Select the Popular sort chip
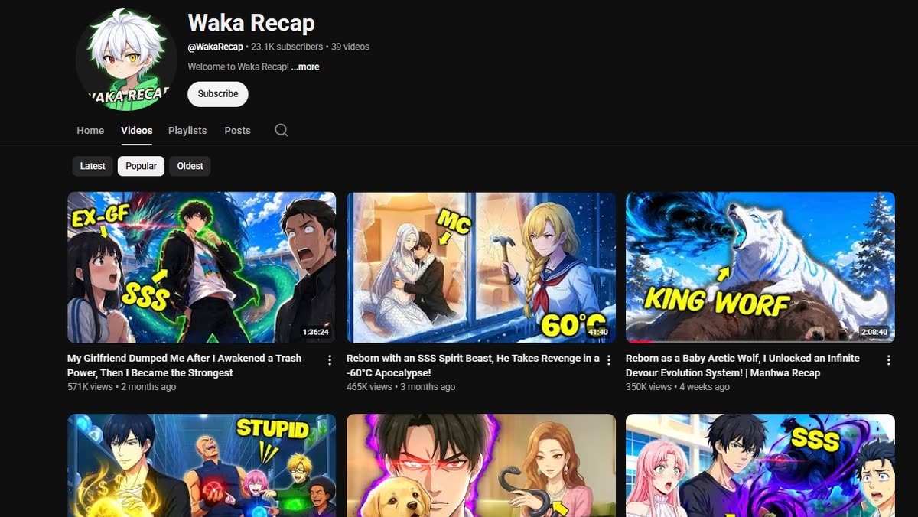The width and height of the screenshot is (918, 517). (141, 166)
